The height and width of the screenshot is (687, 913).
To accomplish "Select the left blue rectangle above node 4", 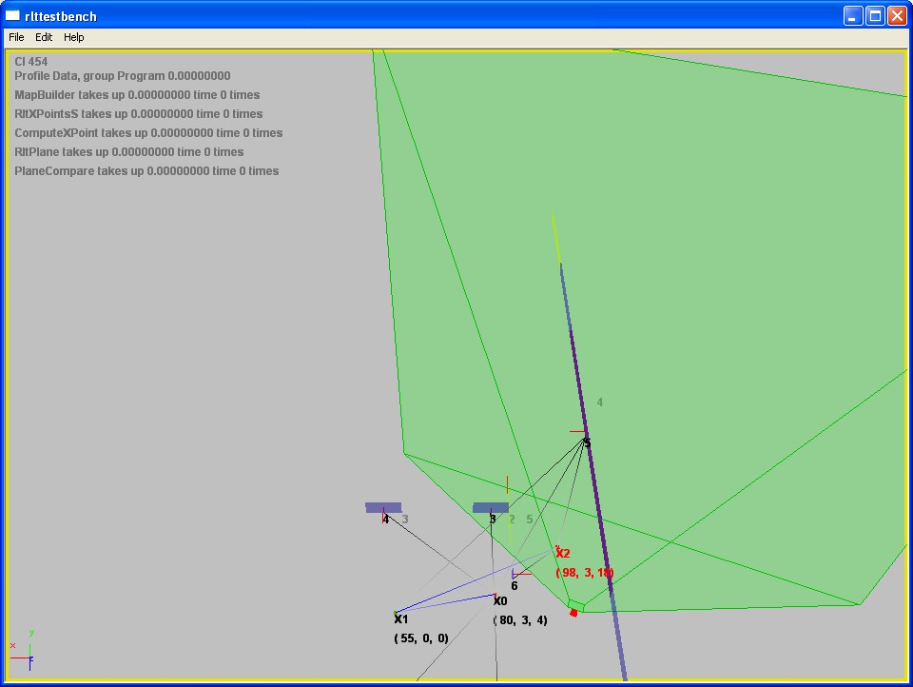I will pyautogui.click(x=383, y=507).
